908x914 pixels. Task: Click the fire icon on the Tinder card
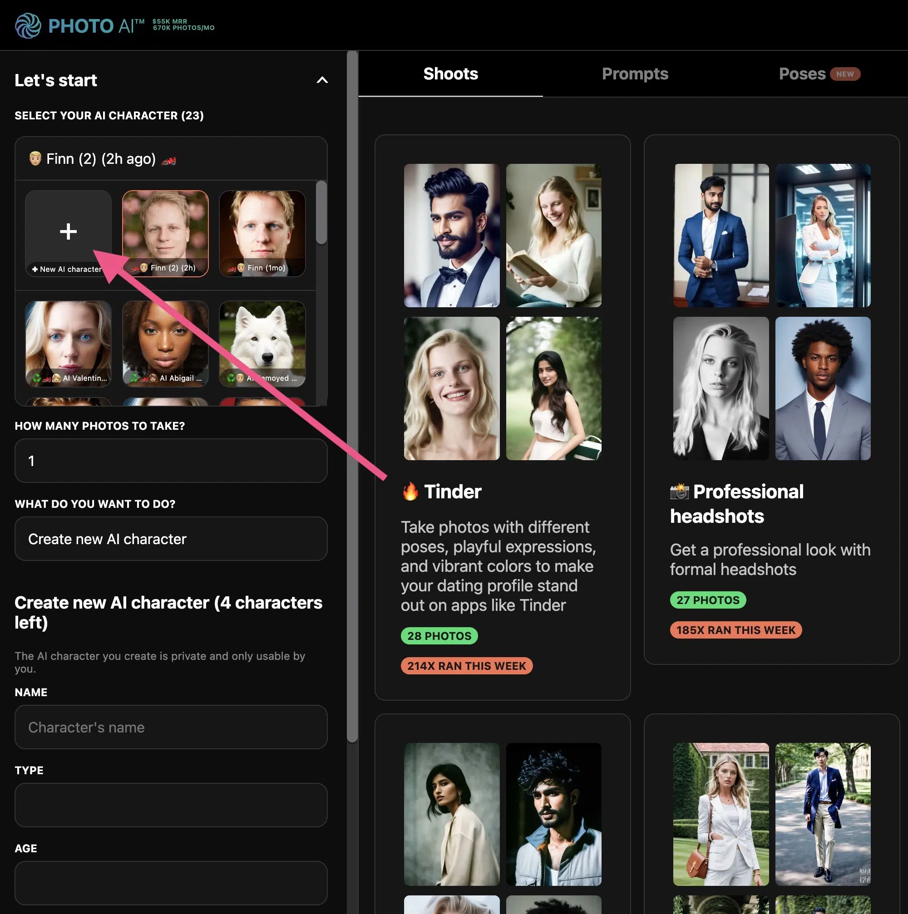pyautogui.click(x=411, y=491)
